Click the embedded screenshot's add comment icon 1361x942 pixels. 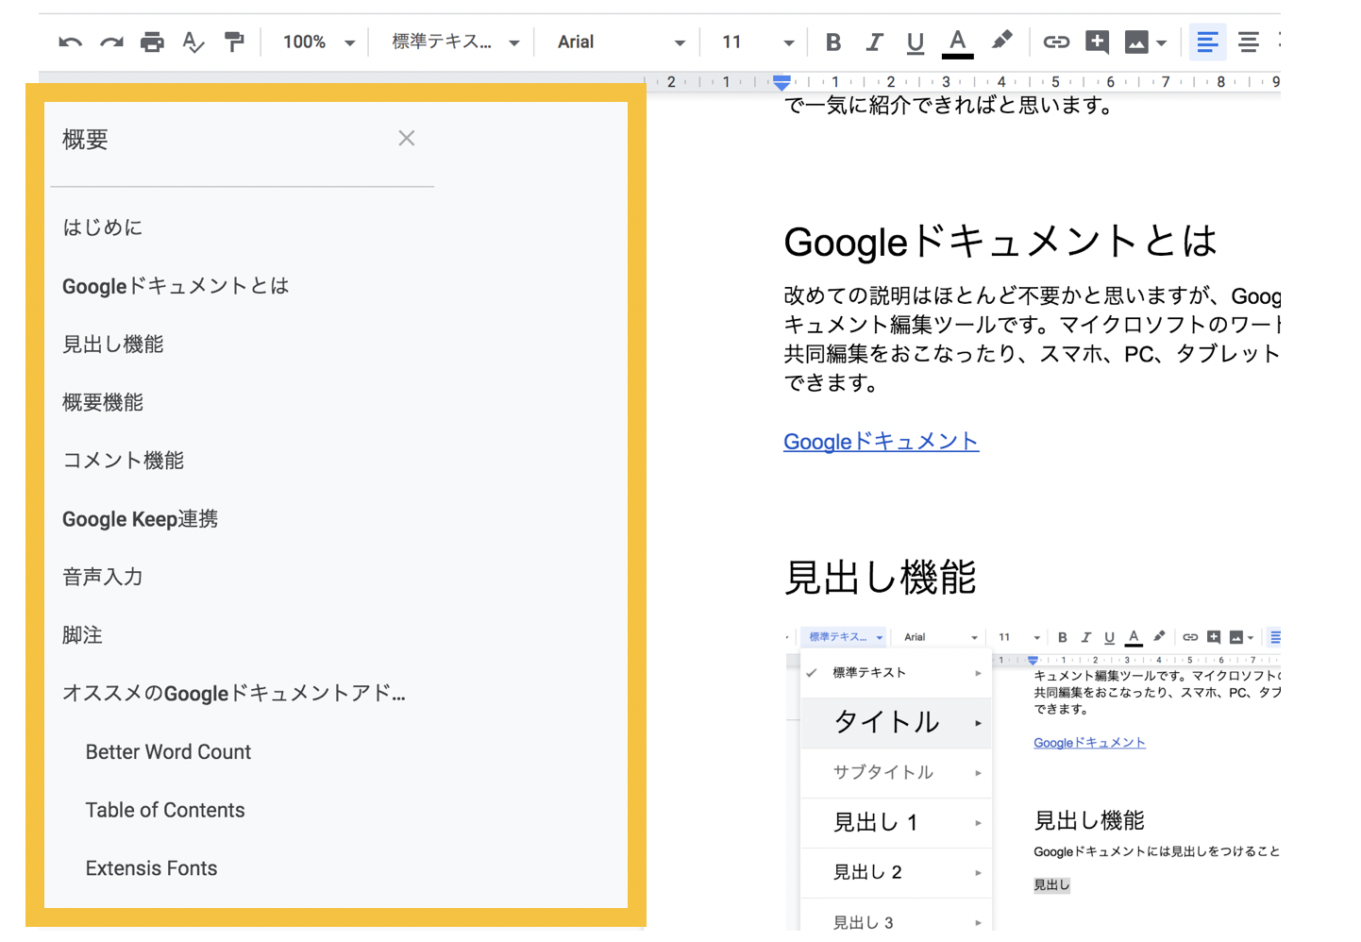pyautogui.click(x=1214, y=637)
